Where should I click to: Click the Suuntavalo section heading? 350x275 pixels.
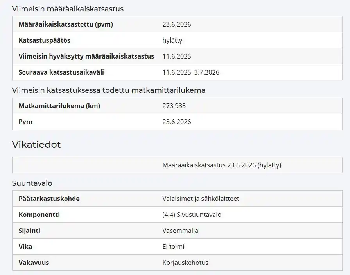point(32,183)
